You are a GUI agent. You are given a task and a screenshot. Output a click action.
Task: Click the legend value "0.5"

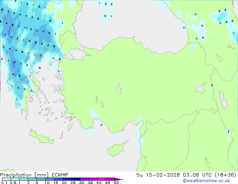coord(13,182)
